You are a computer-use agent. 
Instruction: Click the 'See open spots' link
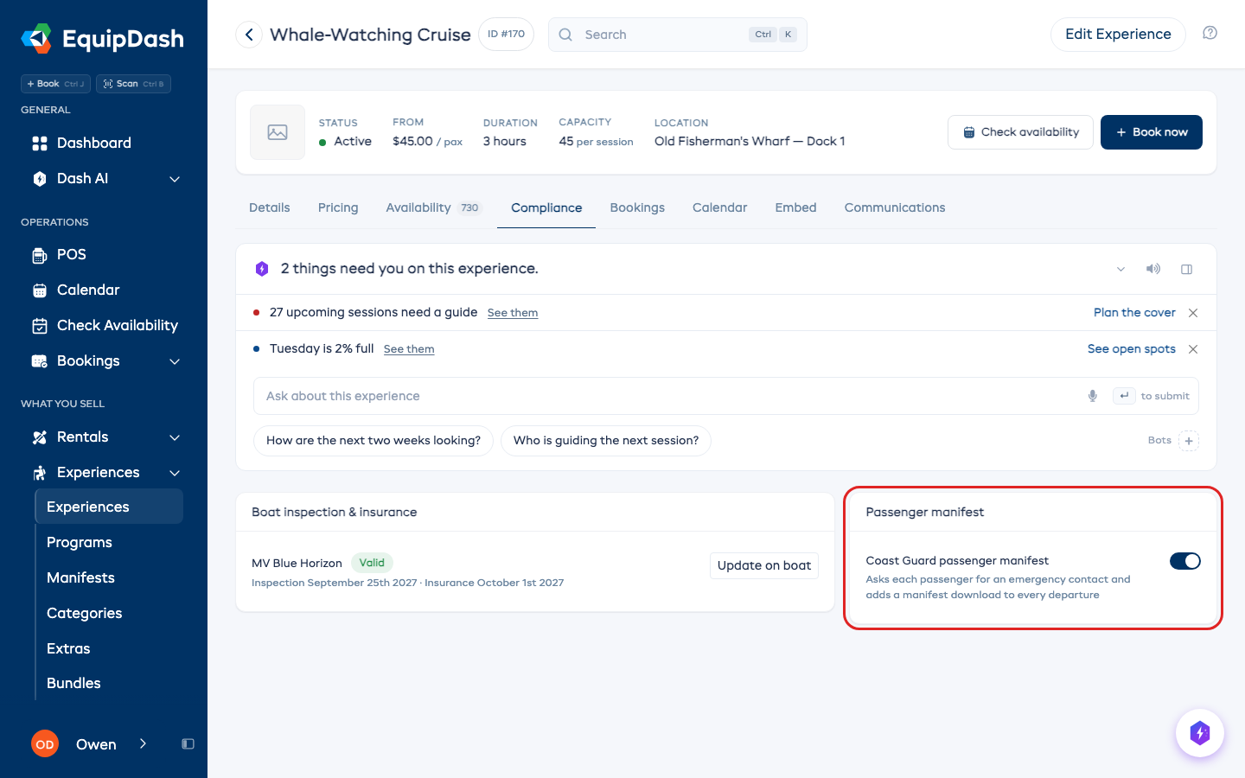pyautogui.click(x=1132, y=349)
